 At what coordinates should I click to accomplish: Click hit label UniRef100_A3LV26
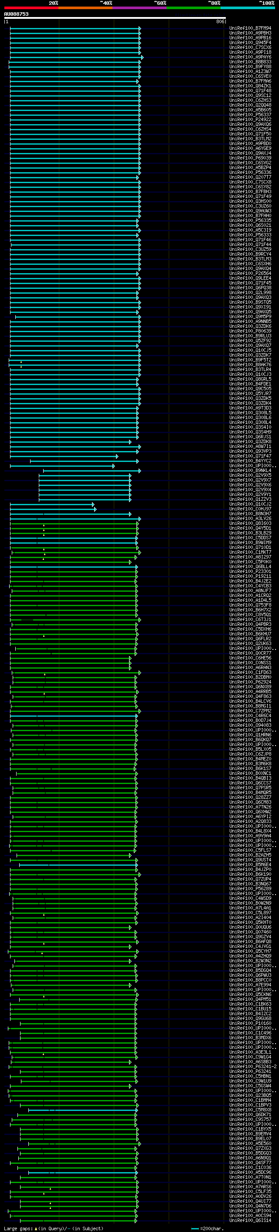point(250,518)
